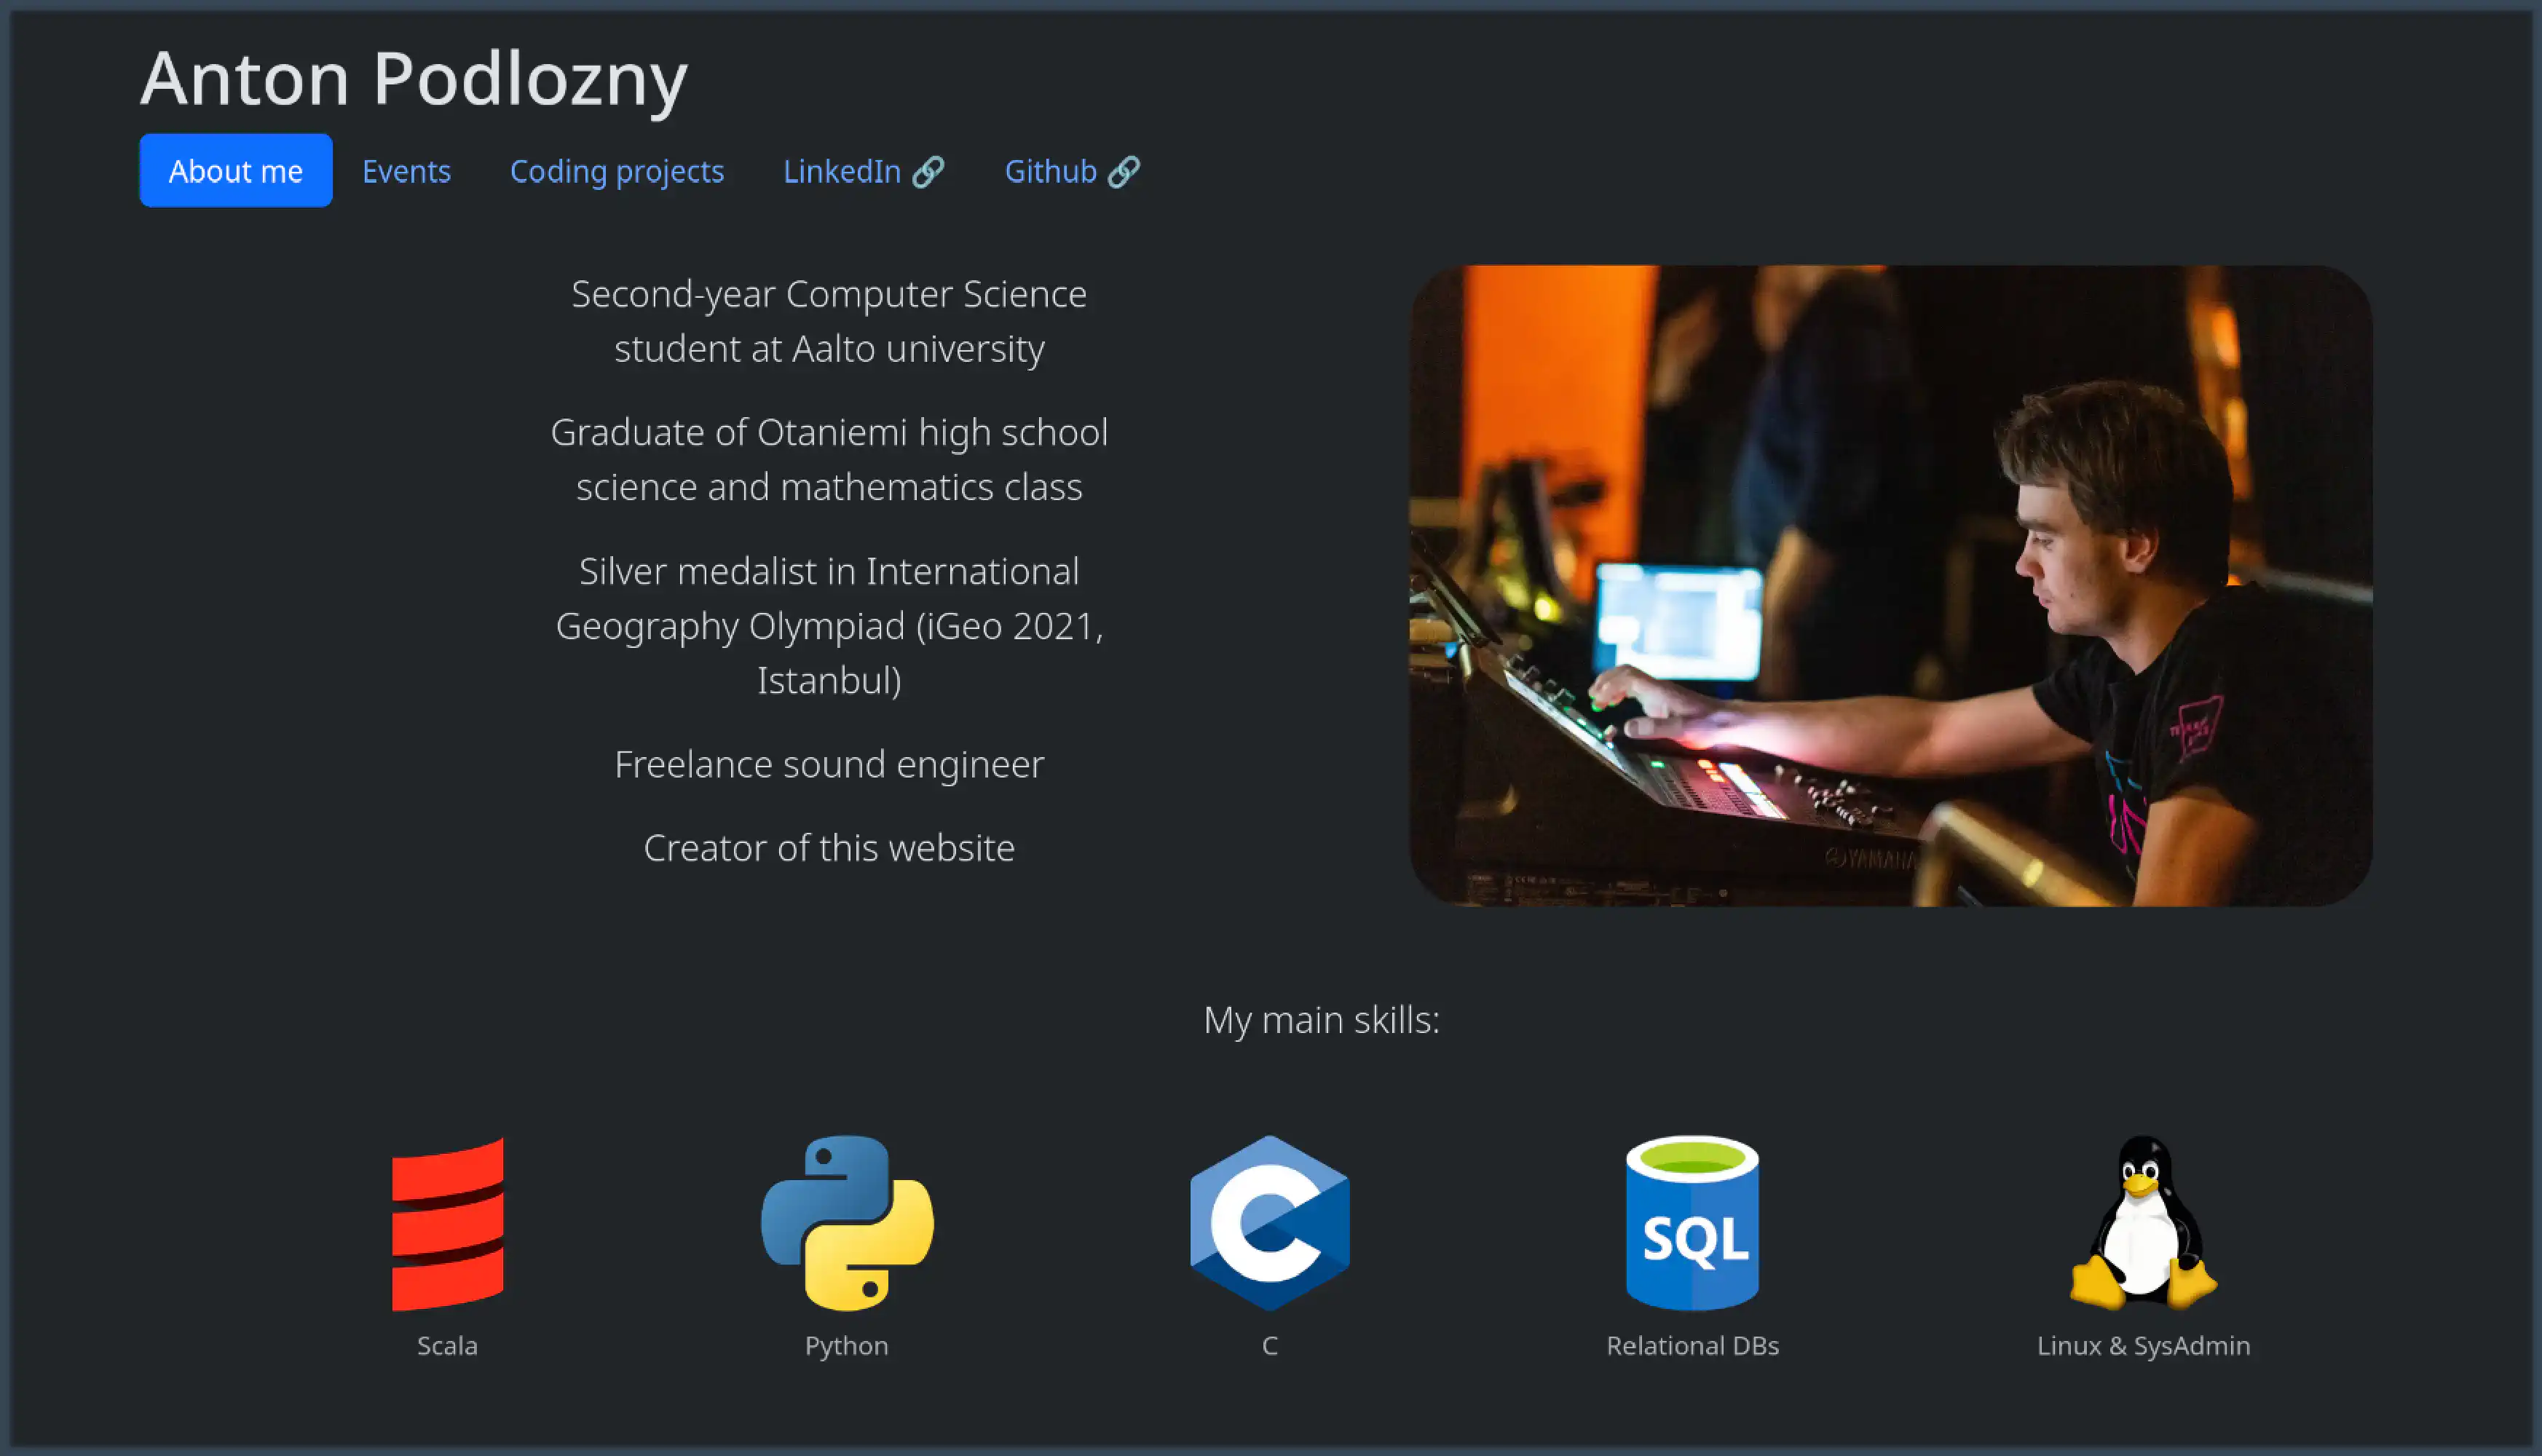Click the sound engineer profile photo

1890,585
